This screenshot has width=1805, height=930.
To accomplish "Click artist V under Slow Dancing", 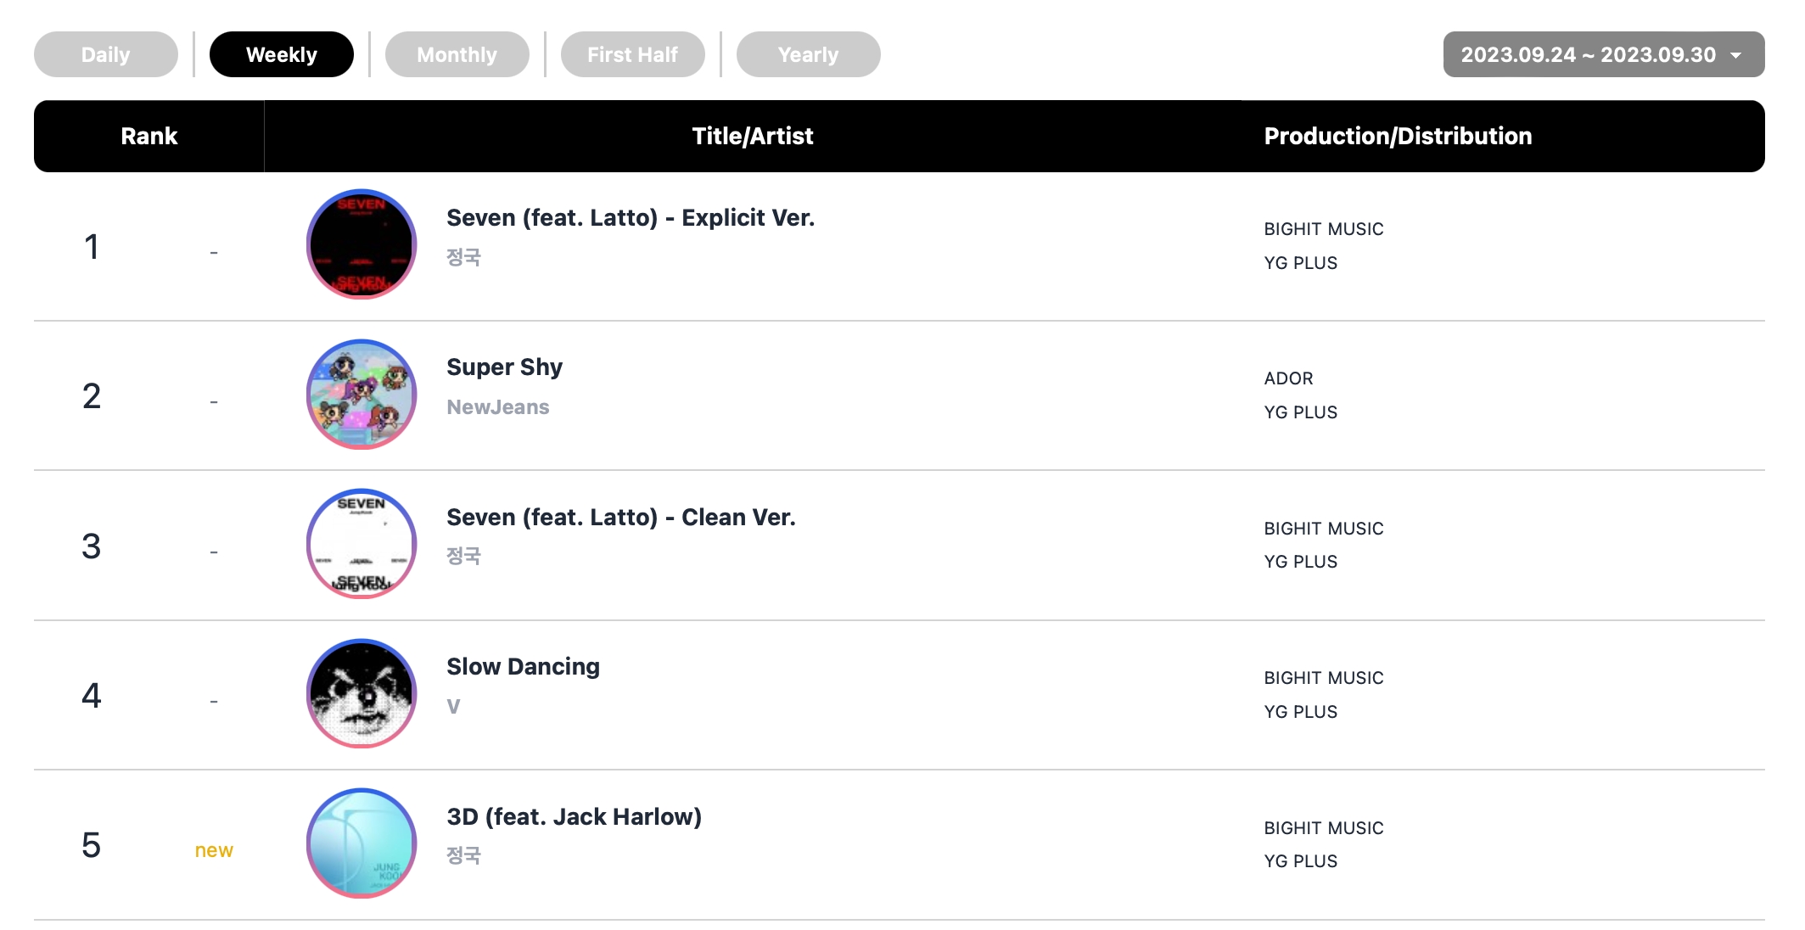I will coord(454,707).
